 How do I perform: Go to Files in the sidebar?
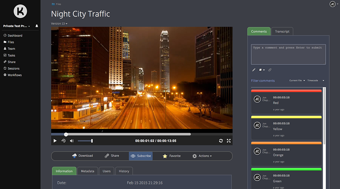click(9, 42)
